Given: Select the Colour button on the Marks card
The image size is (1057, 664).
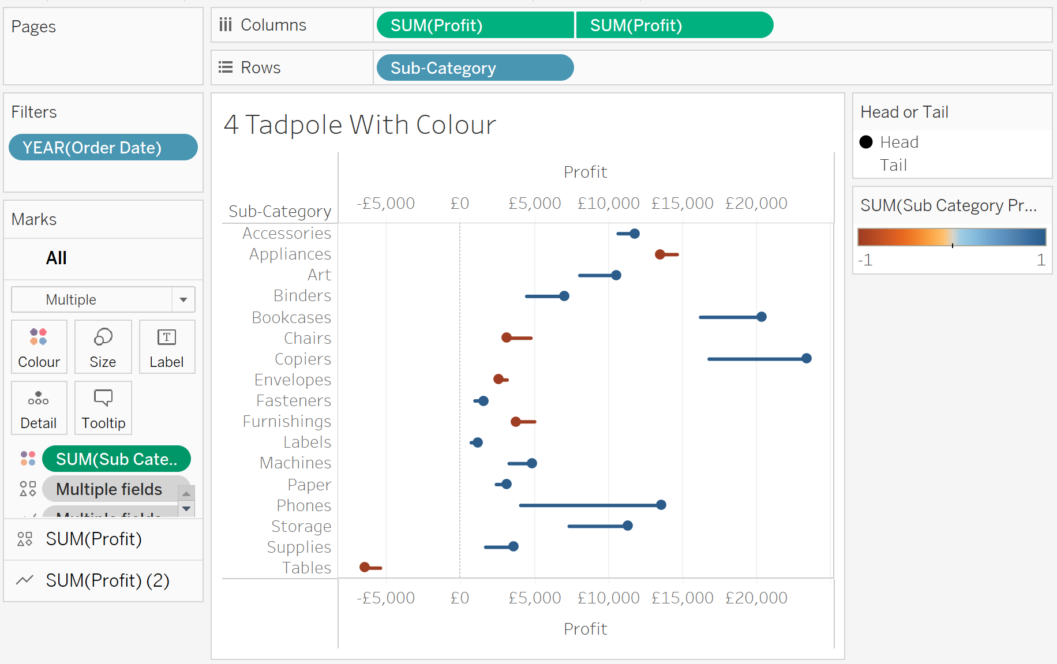Looking at the screenshot, I should [x=39, y=346].
